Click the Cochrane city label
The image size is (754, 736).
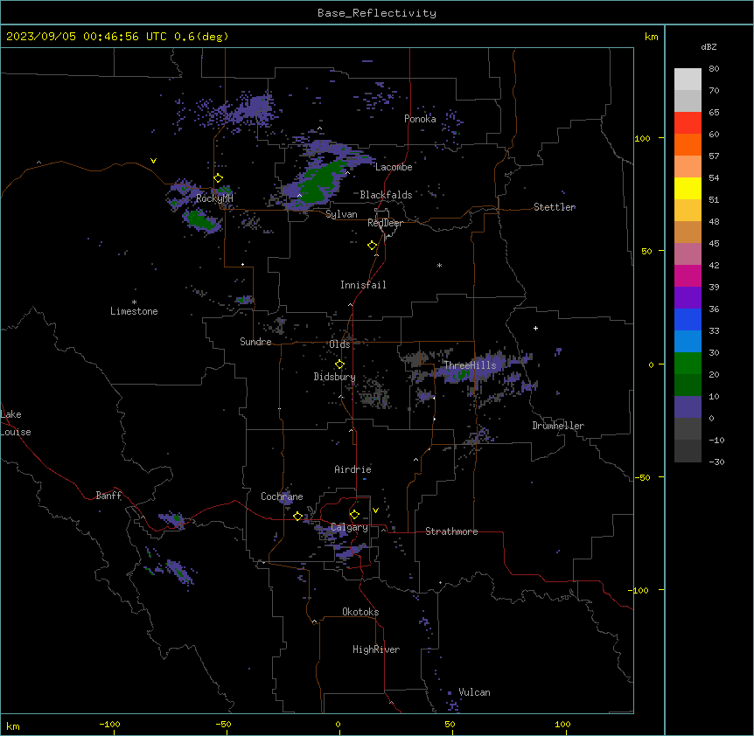tap(282, 496)
